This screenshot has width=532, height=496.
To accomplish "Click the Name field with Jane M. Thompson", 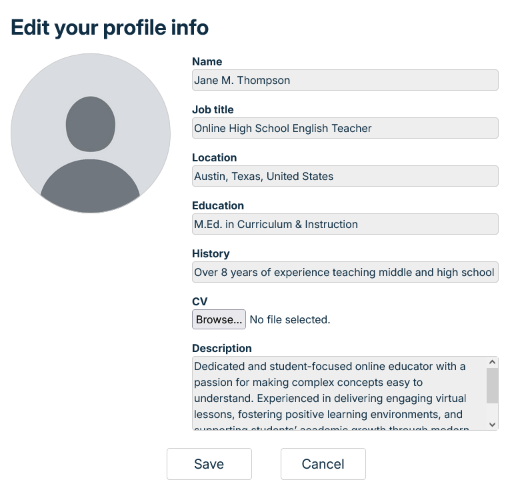I will [345, 80].
